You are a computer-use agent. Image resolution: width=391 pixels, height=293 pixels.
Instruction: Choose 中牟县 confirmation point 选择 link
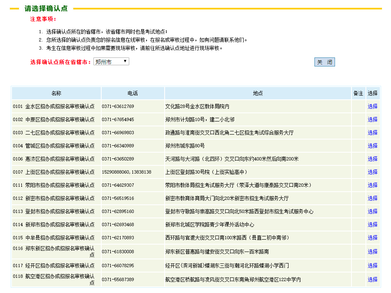[x=372, y=238]
